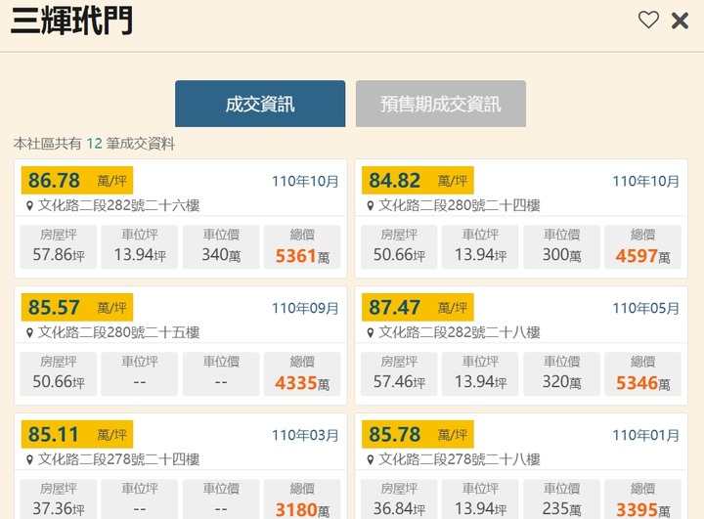This screenshot has width=704, height=519.
Task: Click location pin for 282號二十六樓
Action: coord(29,206)
